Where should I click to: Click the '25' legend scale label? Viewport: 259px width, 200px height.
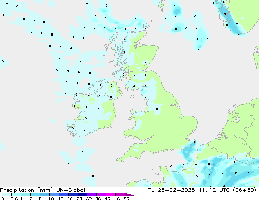[79, 198]
